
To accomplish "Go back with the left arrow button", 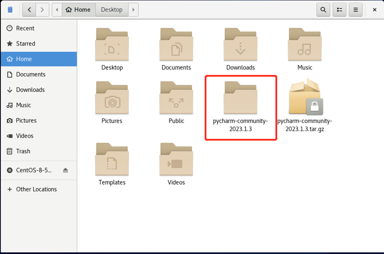I will coord(29,10).
